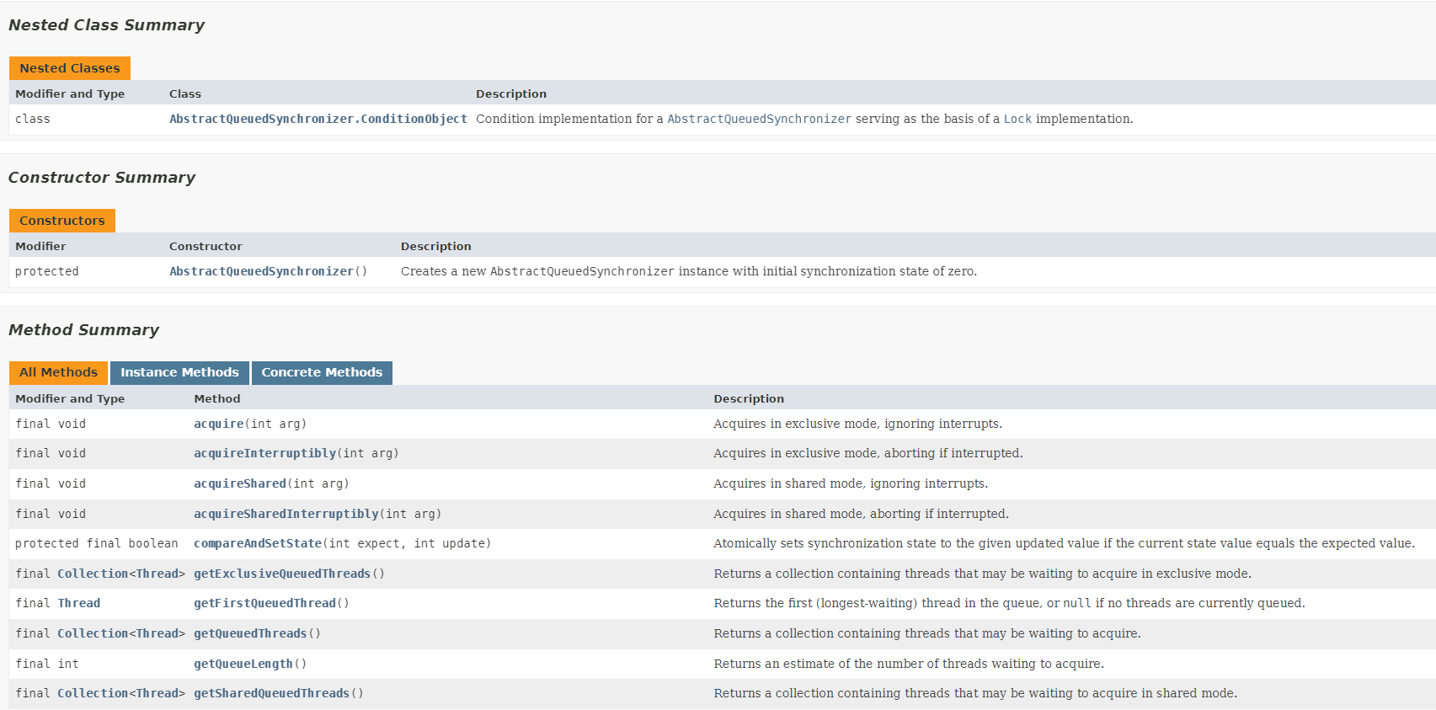Open the AbstractQueuedSynchronizer() constructor link
Screen dimensions: 1436x710
tap(261, 271)
